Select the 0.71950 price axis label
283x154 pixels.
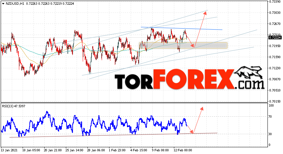pos(275,46)
